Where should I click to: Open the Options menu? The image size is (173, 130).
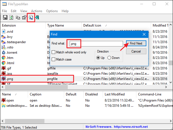pyautogui.click(x=52, y=11)
